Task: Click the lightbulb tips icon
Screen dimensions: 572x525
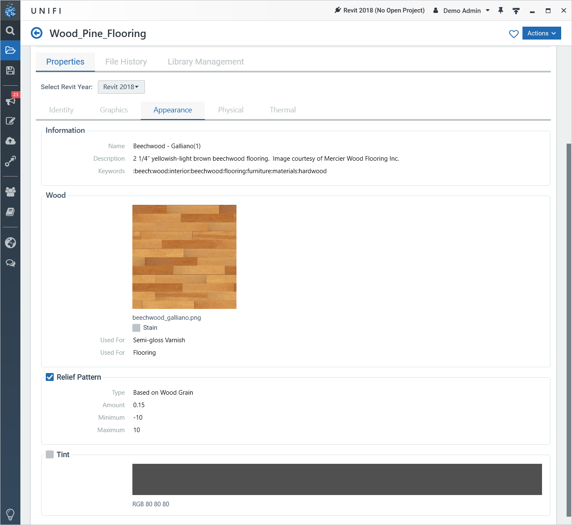Action: (10, 515)
